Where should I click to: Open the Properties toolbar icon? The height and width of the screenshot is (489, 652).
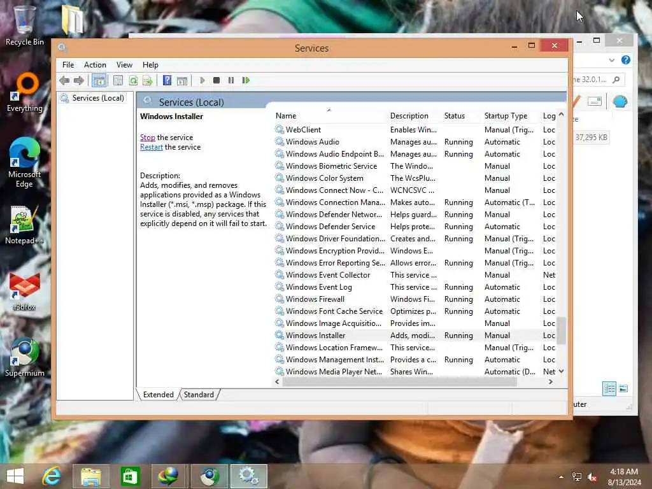coord(118,80)
